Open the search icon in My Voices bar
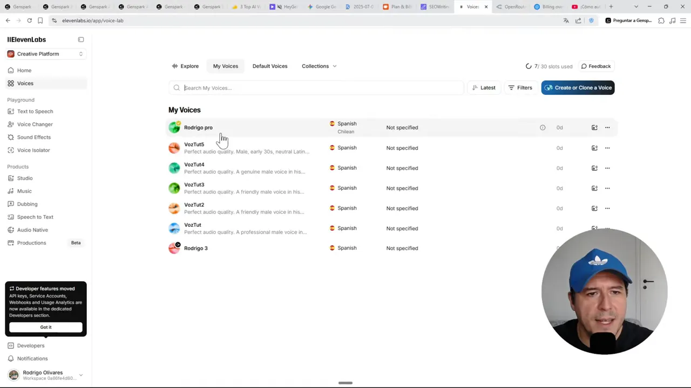This screenshot has height=388, width=691. coord(177,87)
